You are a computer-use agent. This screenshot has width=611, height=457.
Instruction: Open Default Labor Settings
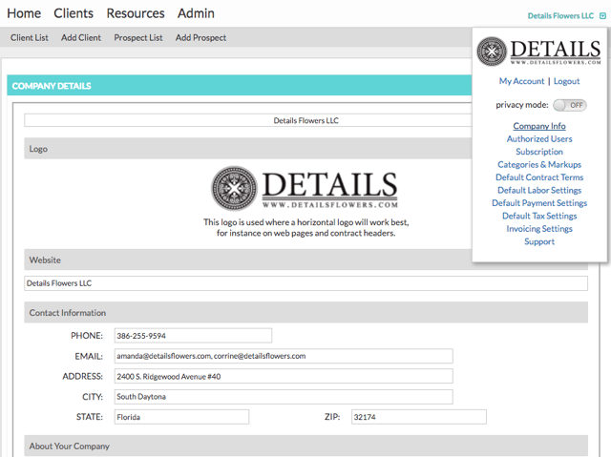click(539, 191)
